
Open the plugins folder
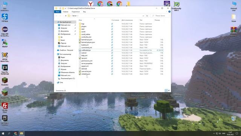(x=84, y=26)
